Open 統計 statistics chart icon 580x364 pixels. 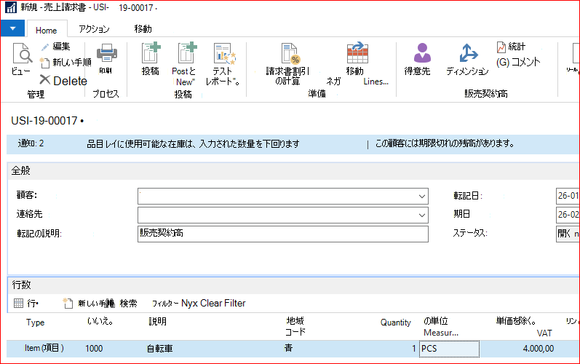click(501, 47)
